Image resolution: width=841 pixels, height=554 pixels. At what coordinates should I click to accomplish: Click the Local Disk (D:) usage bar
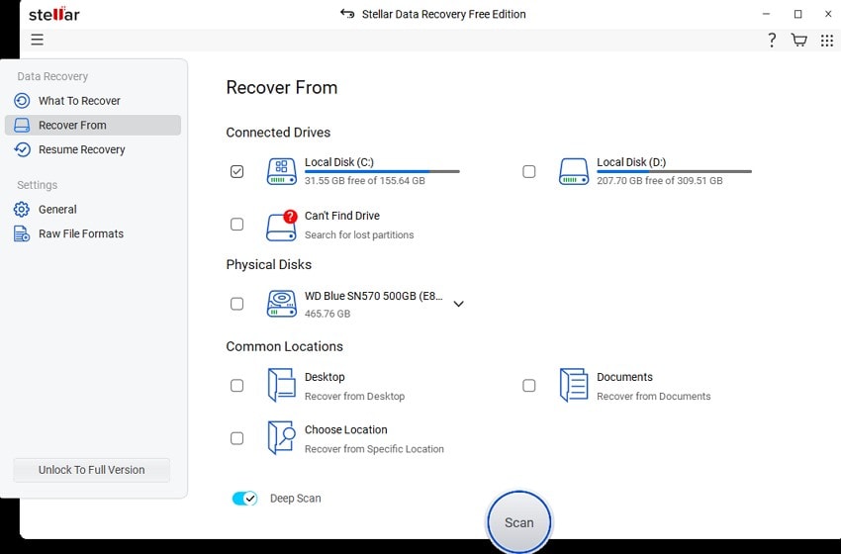(674, 171)
